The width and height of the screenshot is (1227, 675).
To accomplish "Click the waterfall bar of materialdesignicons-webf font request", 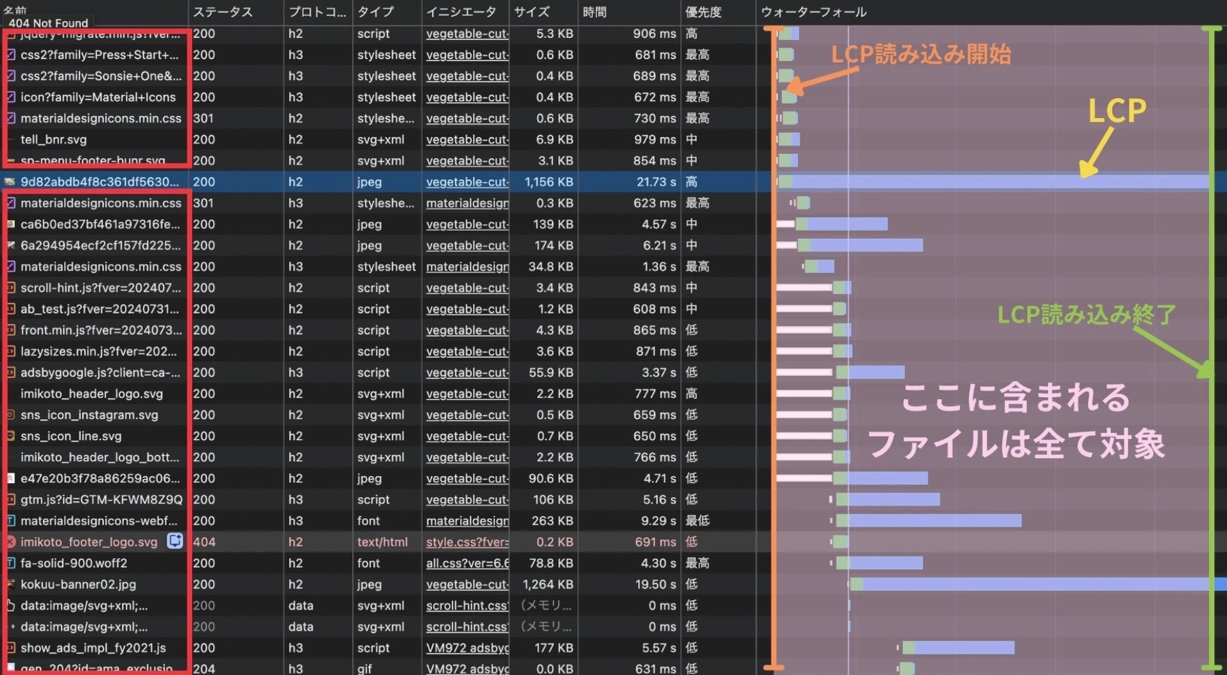I will pos(929,521).
